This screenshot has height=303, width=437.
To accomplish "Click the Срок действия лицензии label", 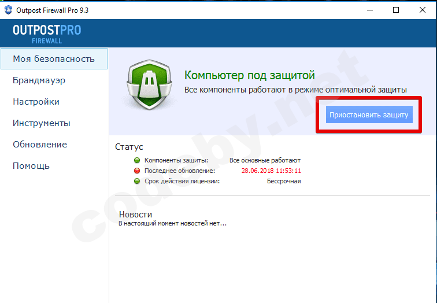I will click(x=182, y=181).
